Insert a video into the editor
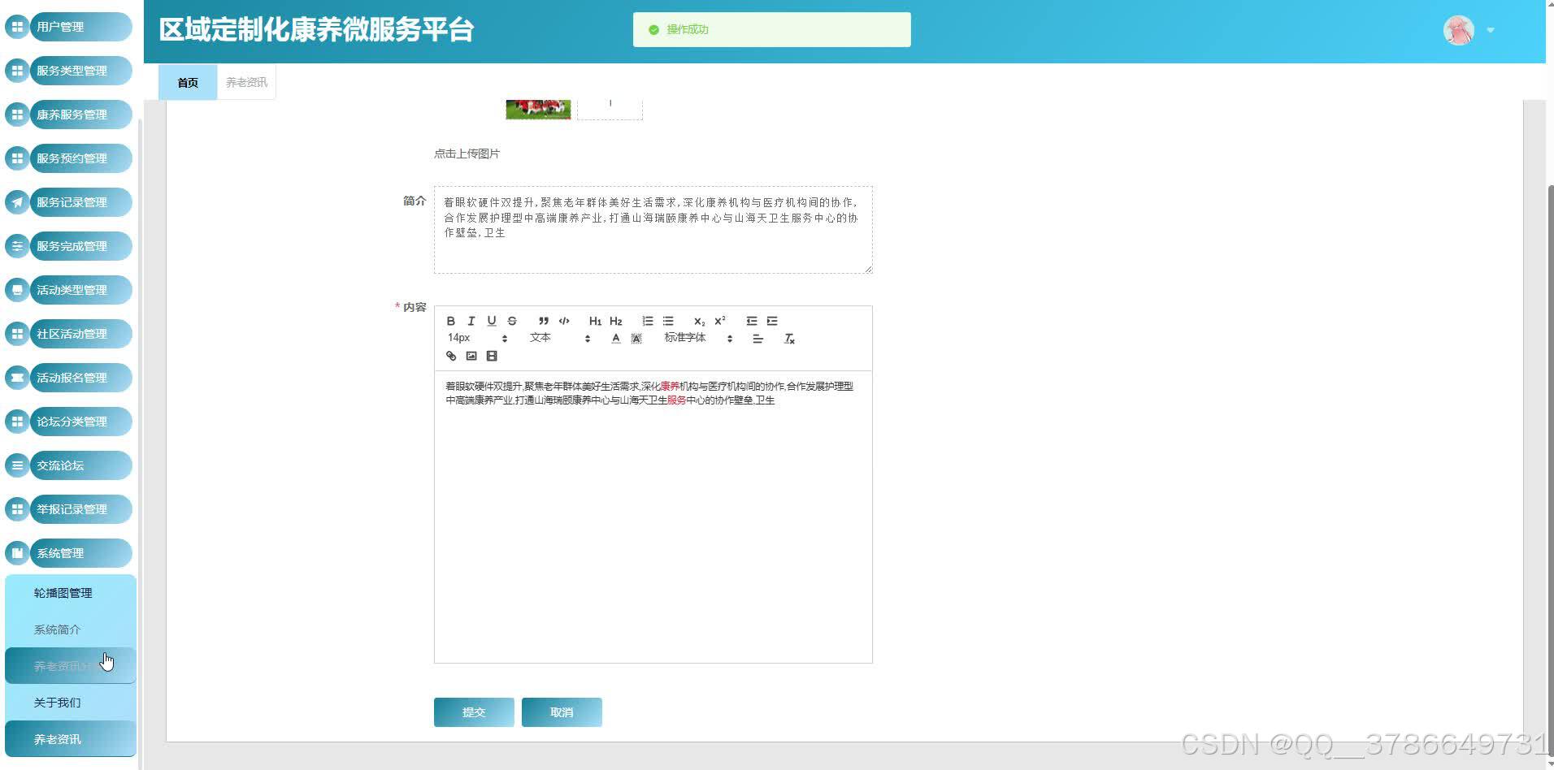 coord(492,356)
